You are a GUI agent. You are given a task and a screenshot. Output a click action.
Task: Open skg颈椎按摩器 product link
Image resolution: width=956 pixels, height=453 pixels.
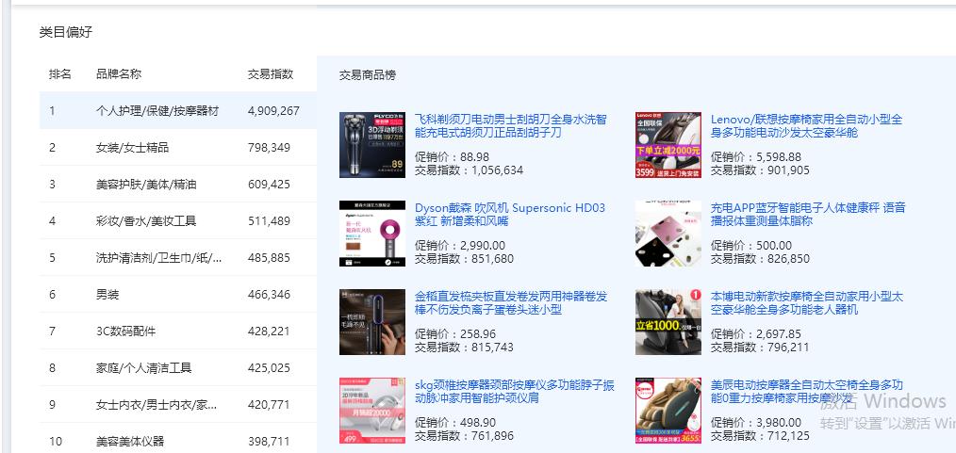515,392
